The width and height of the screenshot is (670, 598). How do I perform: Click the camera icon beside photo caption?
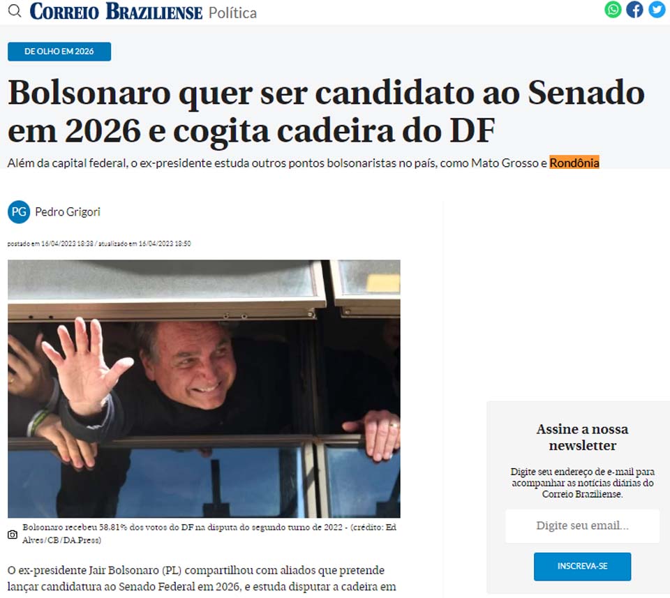click(13, 535)
